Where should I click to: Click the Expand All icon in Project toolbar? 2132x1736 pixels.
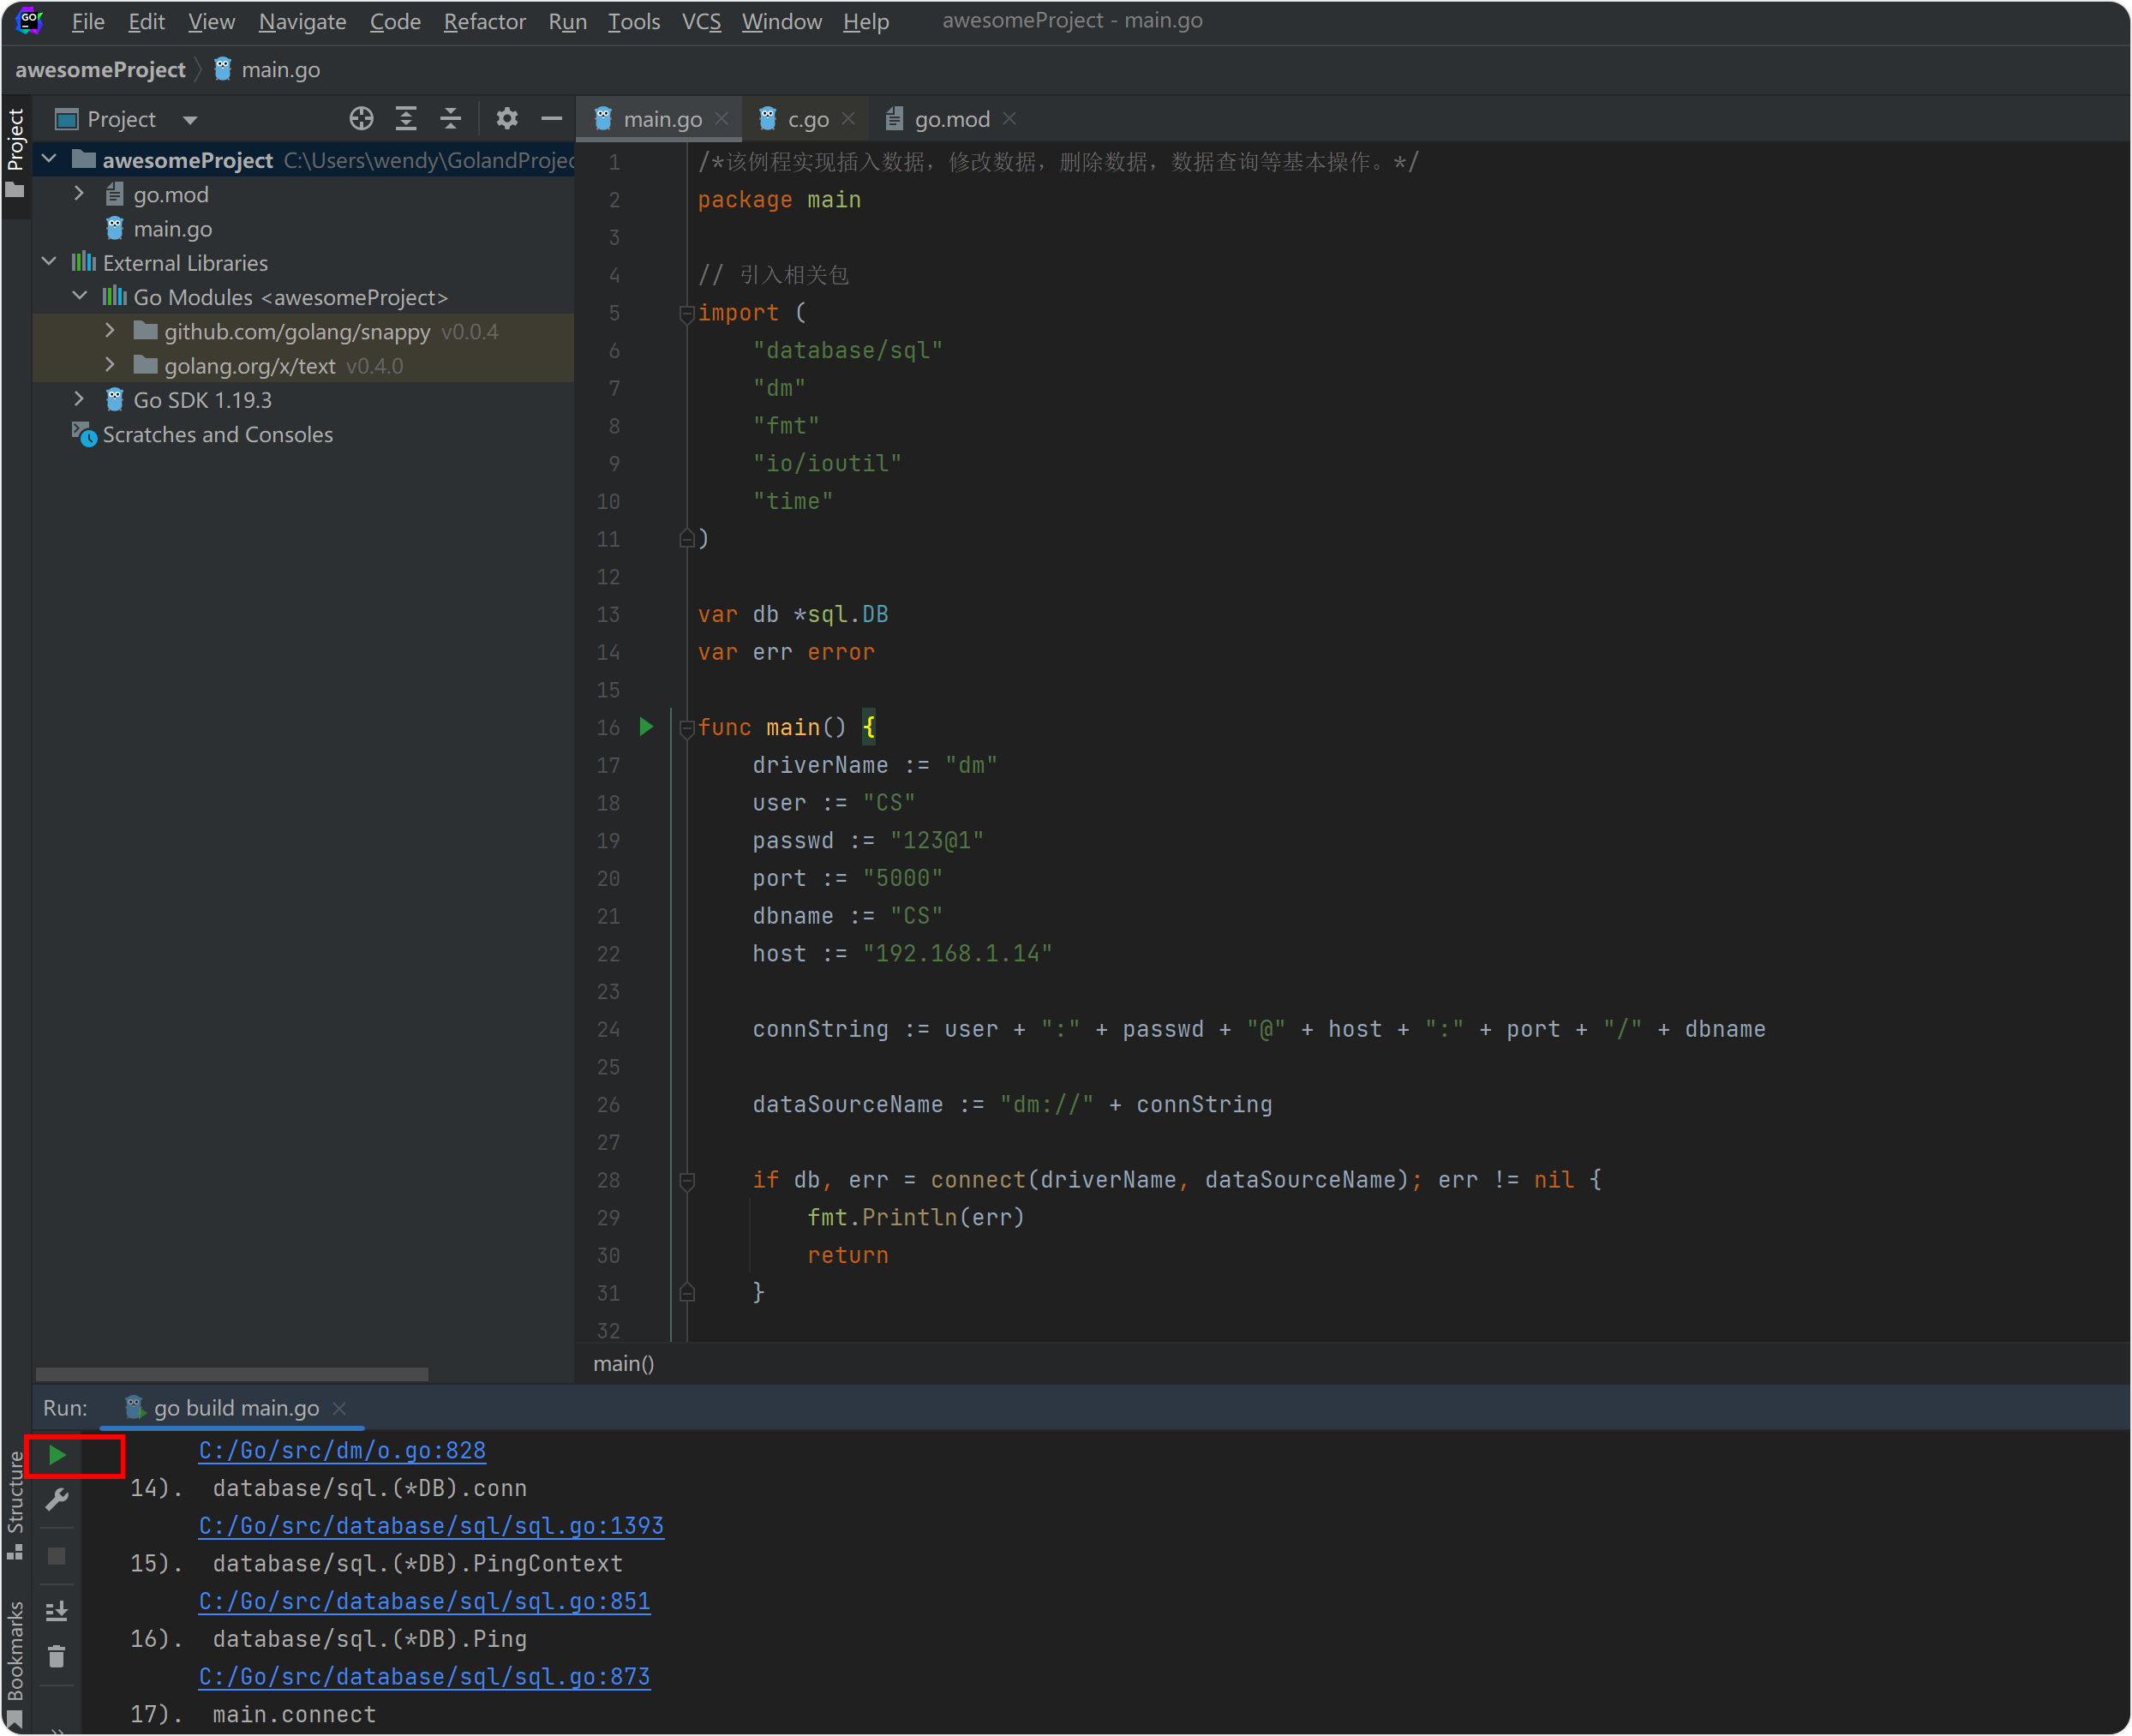coord(406,119)
